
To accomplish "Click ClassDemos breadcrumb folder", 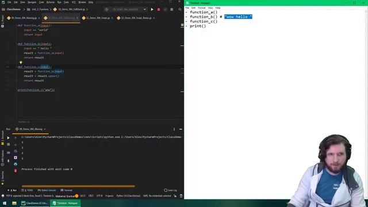I will (11, 9).
